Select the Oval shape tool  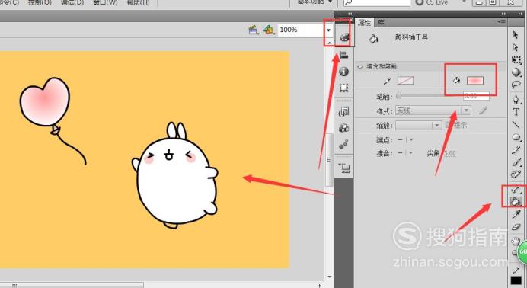tap(516, 137)
